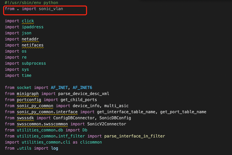Click the shebang line '#!/usr/sbin/env python'

[31, 3]
